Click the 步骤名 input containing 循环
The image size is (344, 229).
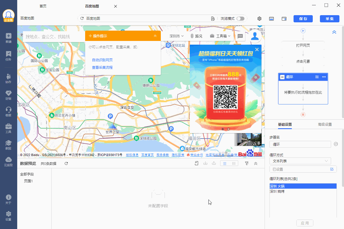[300, 144]
